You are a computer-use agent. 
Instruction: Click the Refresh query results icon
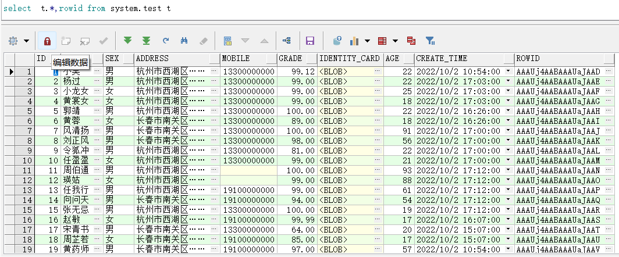[x=166, y=41]
